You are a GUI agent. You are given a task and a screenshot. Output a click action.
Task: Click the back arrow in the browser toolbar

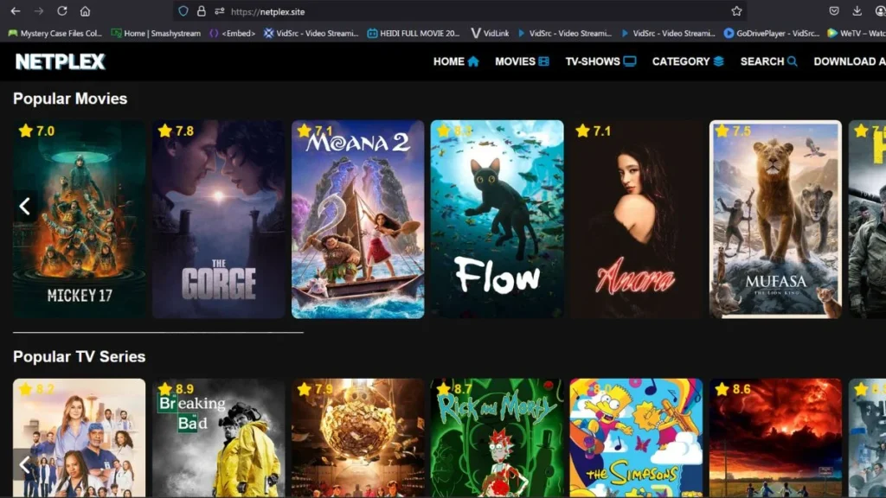tap(16, 11)
